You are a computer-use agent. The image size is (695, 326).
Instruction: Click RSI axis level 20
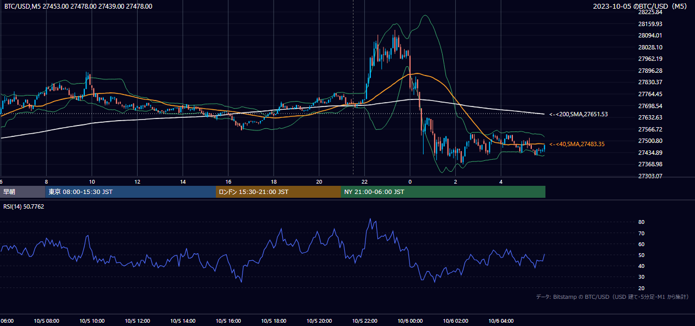tap(641, 288)
